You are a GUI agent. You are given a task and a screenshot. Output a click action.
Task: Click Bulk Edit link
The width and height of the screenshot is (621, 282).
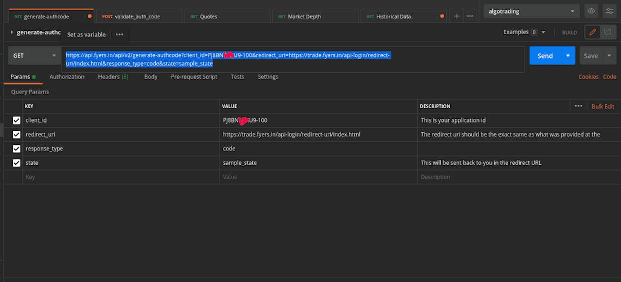pos(603,106)
